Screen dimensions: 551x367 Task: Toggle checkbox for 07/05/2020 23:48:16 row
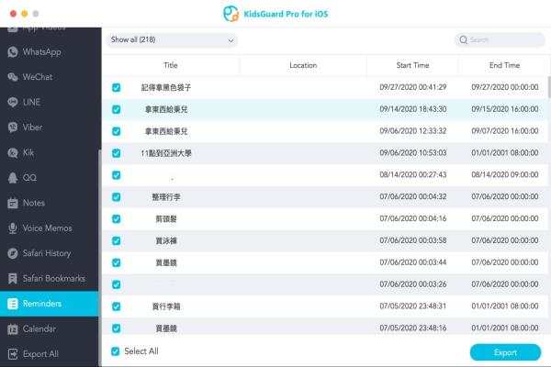(117, 328)
